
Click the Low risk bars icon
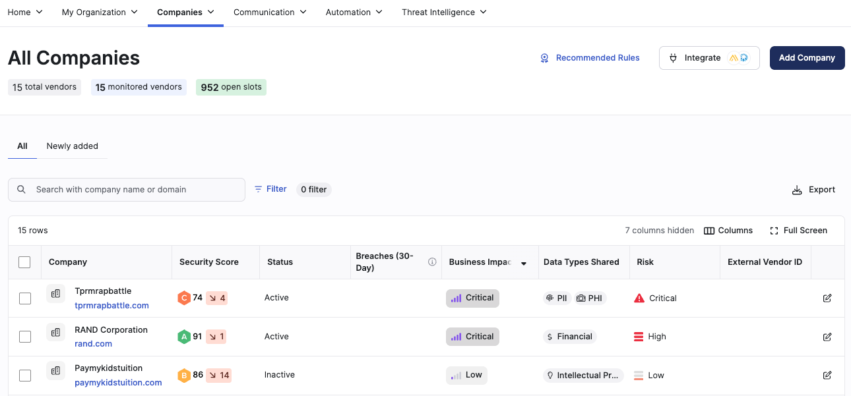639,376
